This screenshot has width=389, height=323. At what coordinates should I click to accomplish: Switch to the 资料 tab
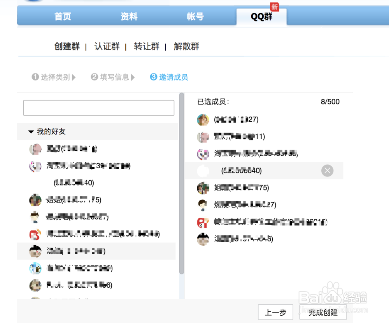[129, 17]
